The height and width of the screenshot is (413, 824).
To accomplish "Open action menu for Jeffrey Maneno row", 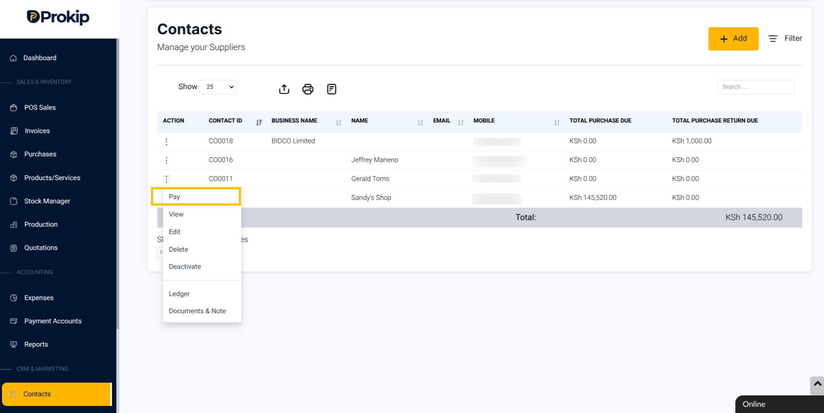I will coord(166,160).
